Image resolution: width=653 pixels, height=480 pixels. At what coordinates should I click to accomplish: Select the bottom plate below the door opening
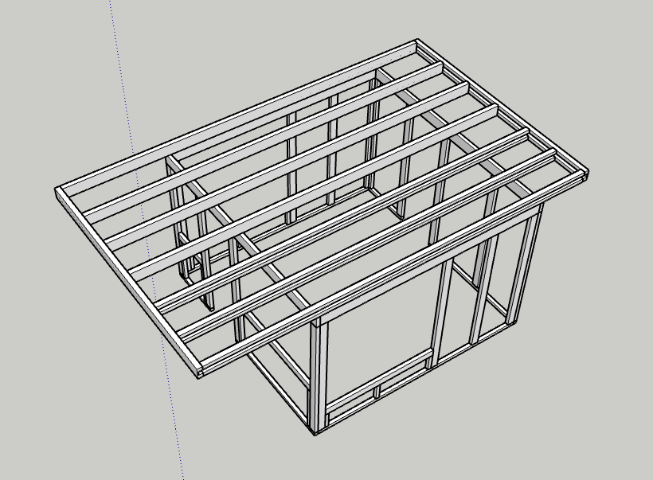(374, 396)
